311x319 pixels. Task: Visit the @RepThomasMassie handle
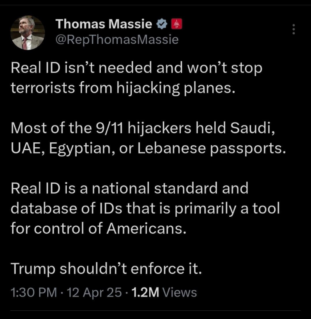click(x=117, y=39)
